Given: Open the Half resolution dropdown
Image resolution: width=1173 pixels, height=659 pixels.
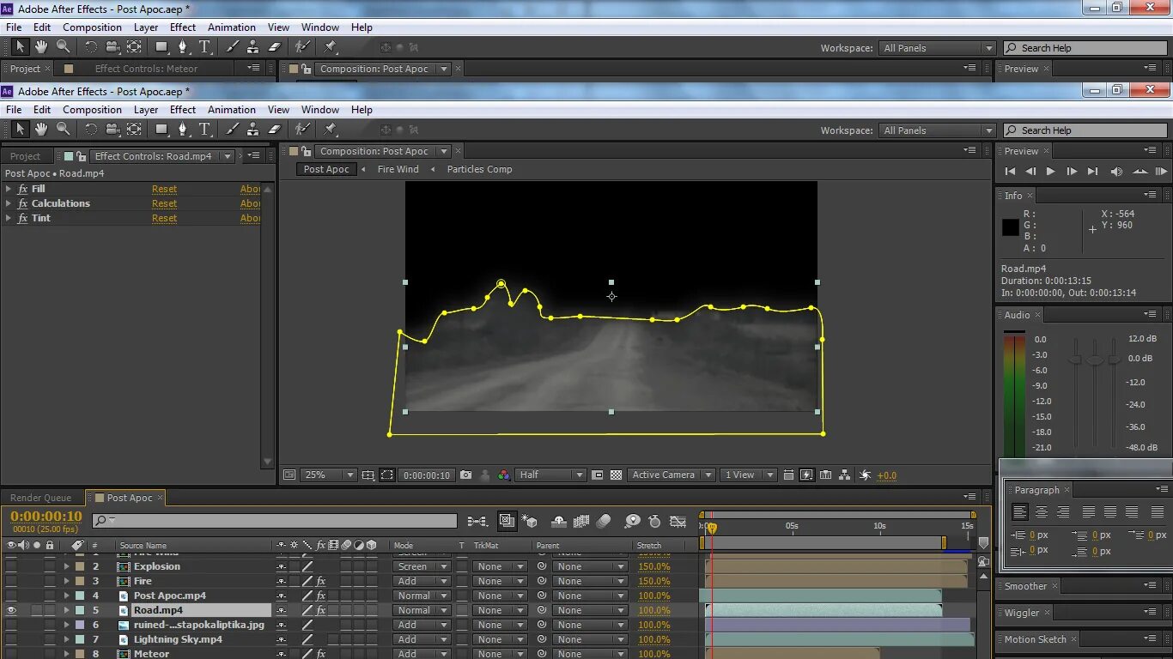Looking at the screenshot, I should point(550,475).
